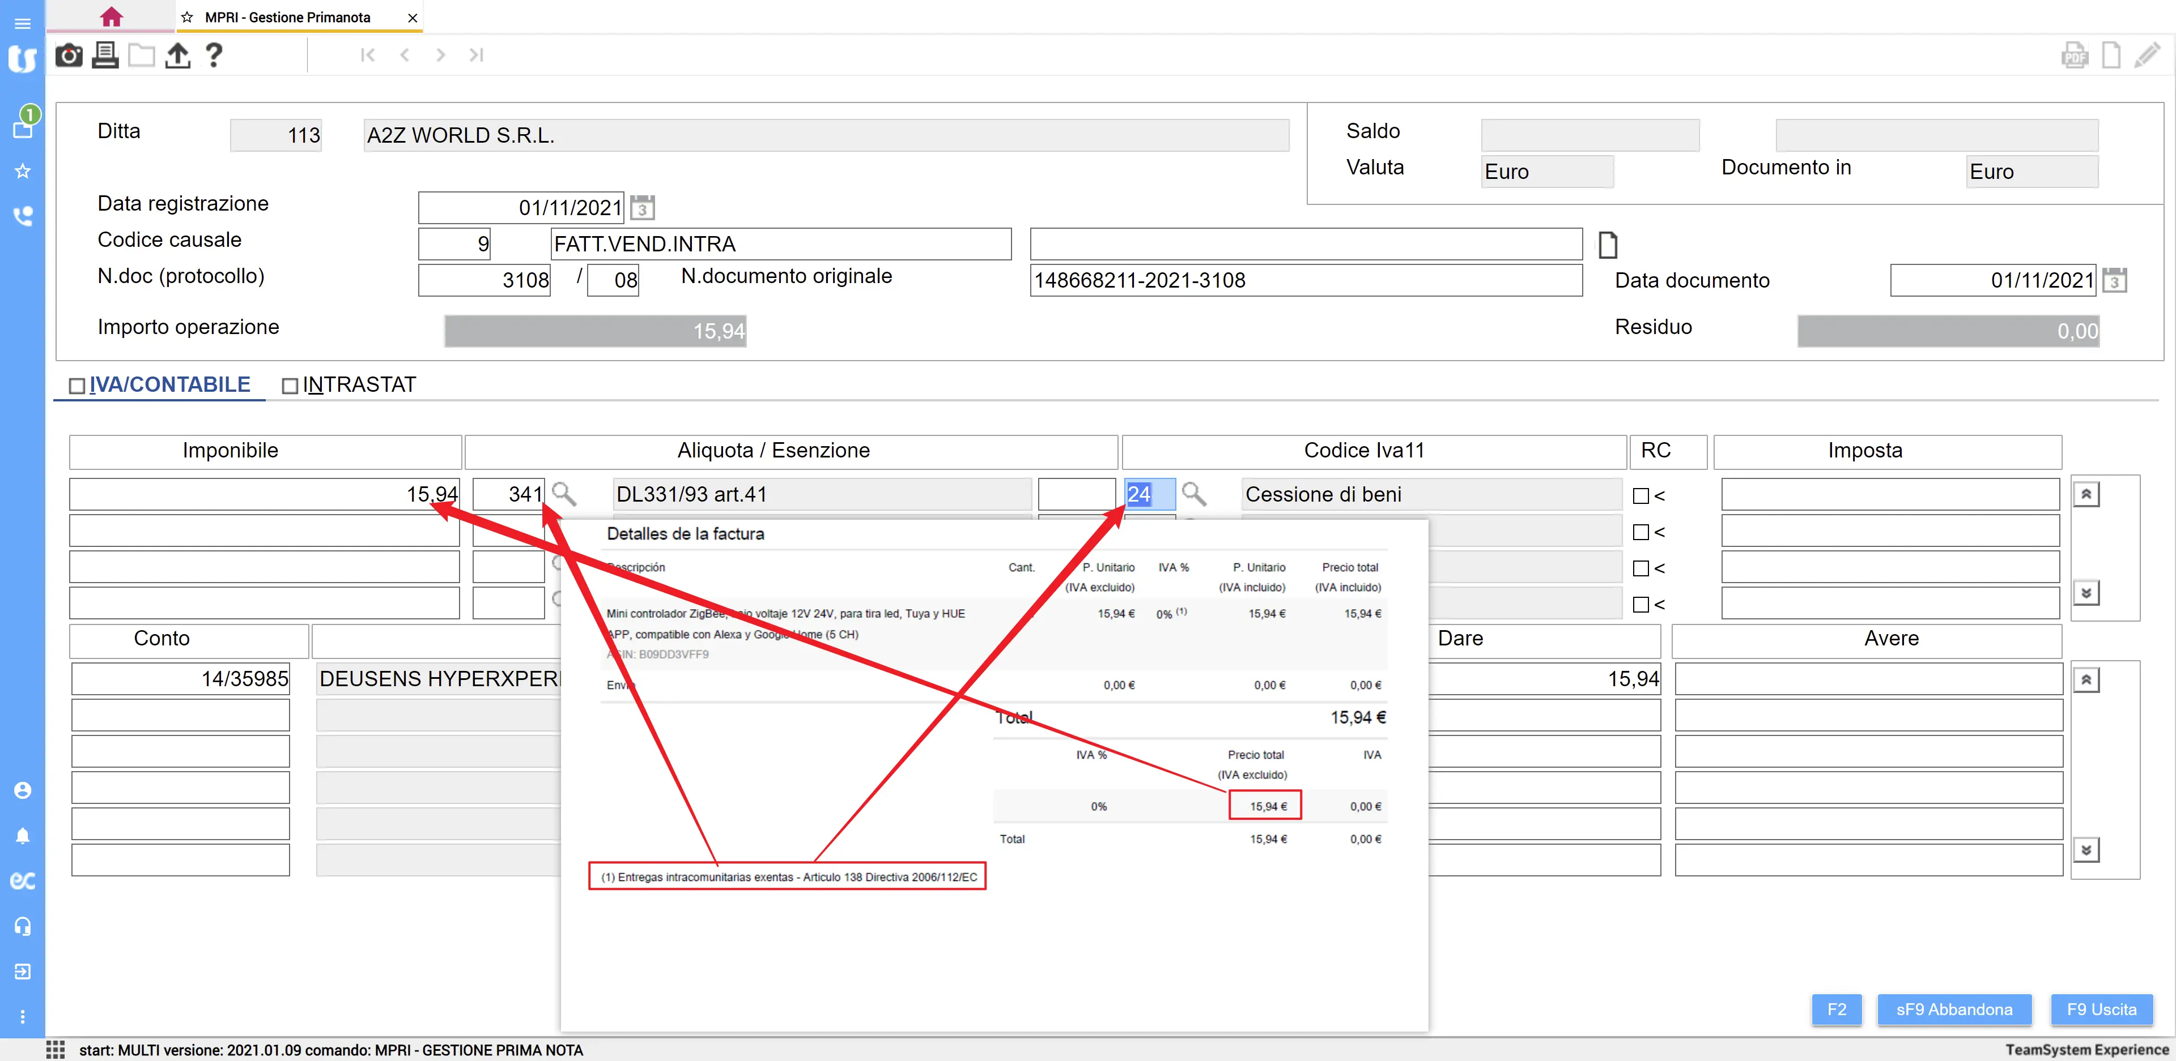Image resolution: width=2176 pixels, height=1061 pixels.
Task: Click the print icon in toolbar
Action: [x=105, y=55]
